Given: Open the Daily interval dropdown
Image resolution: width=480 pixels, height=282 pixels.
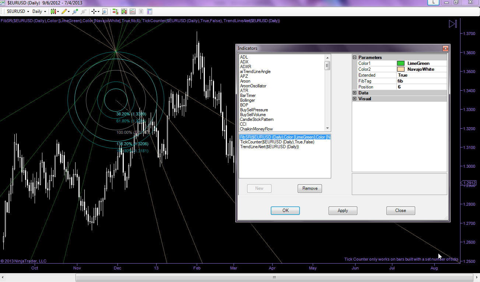Looking at the screenshot, I should click(39, 11).
